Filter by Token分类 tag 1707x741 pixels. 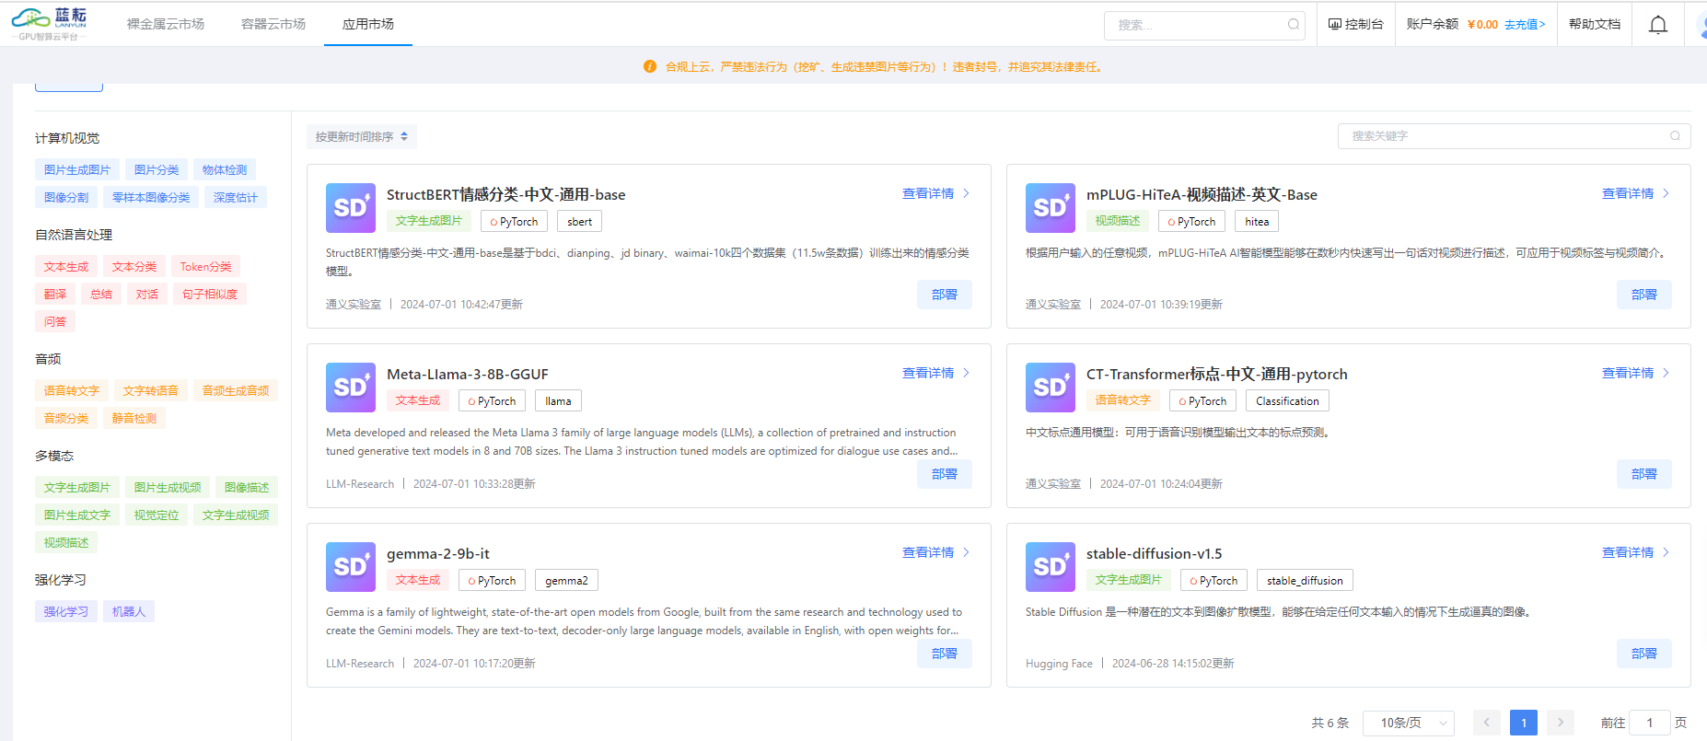[x=206, y=267]
